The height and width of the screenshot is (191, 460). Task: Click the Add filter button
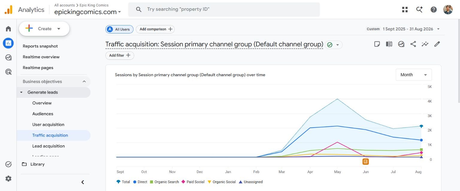click(120, 56)
